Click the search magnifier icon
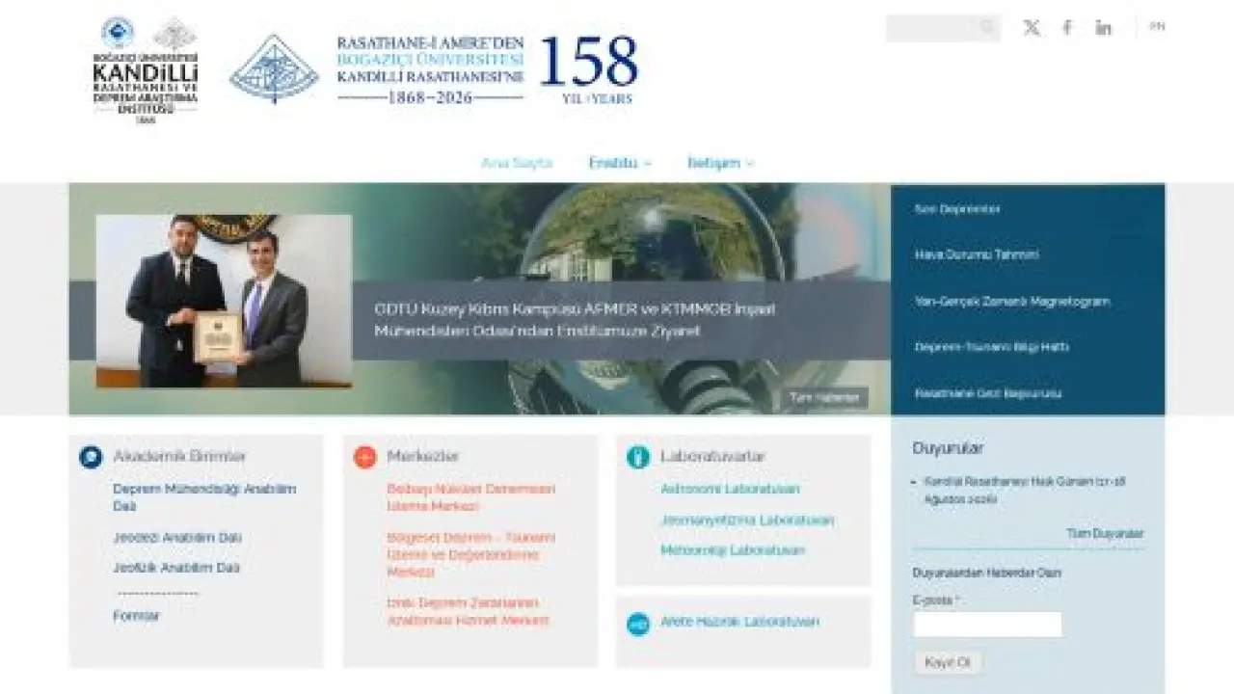Image resolution: width=1234 pixels, height=694 pixels. (987, 28)
